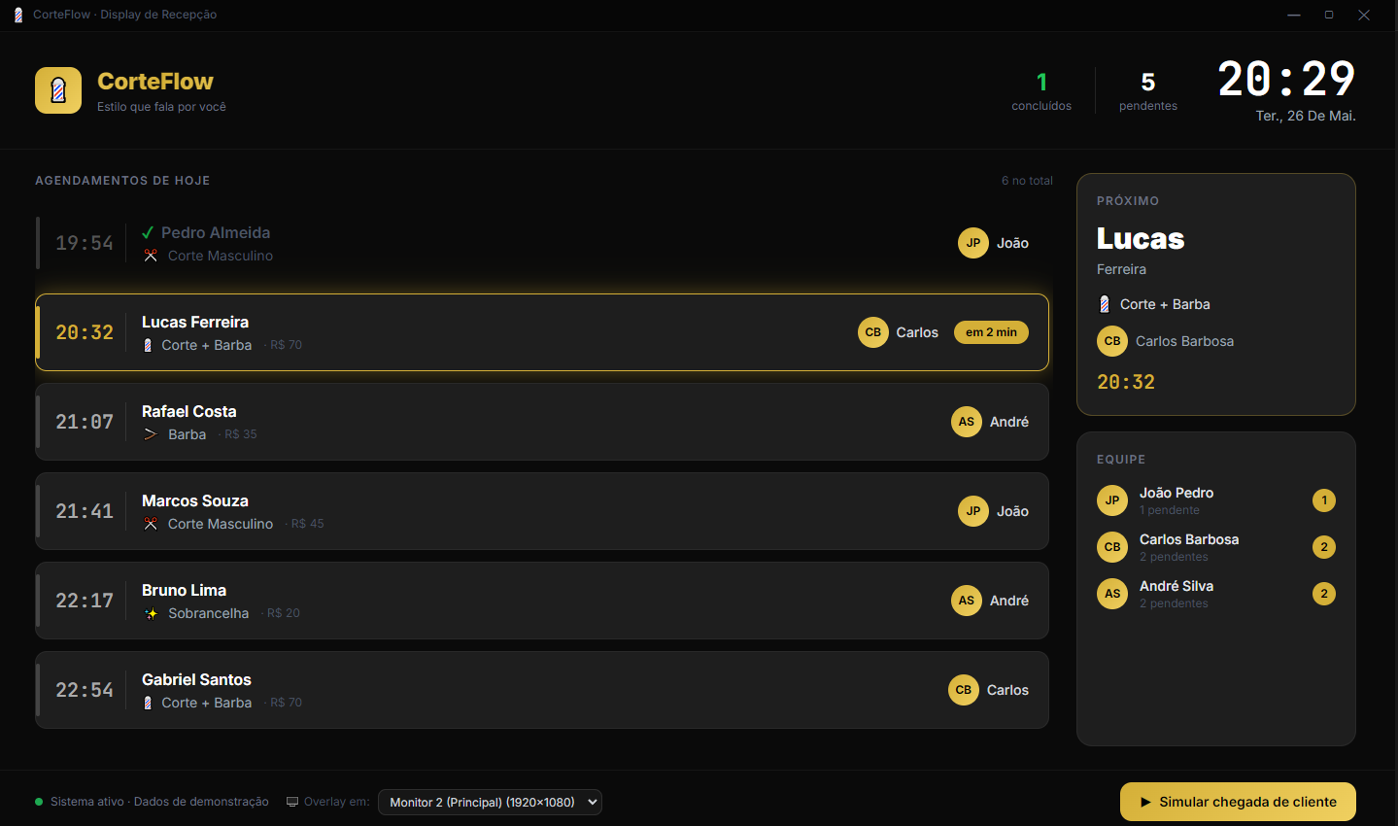Screen dimensions: 1398x826
Task: Click the green system active status dot
Action: (x=39, y=802)
